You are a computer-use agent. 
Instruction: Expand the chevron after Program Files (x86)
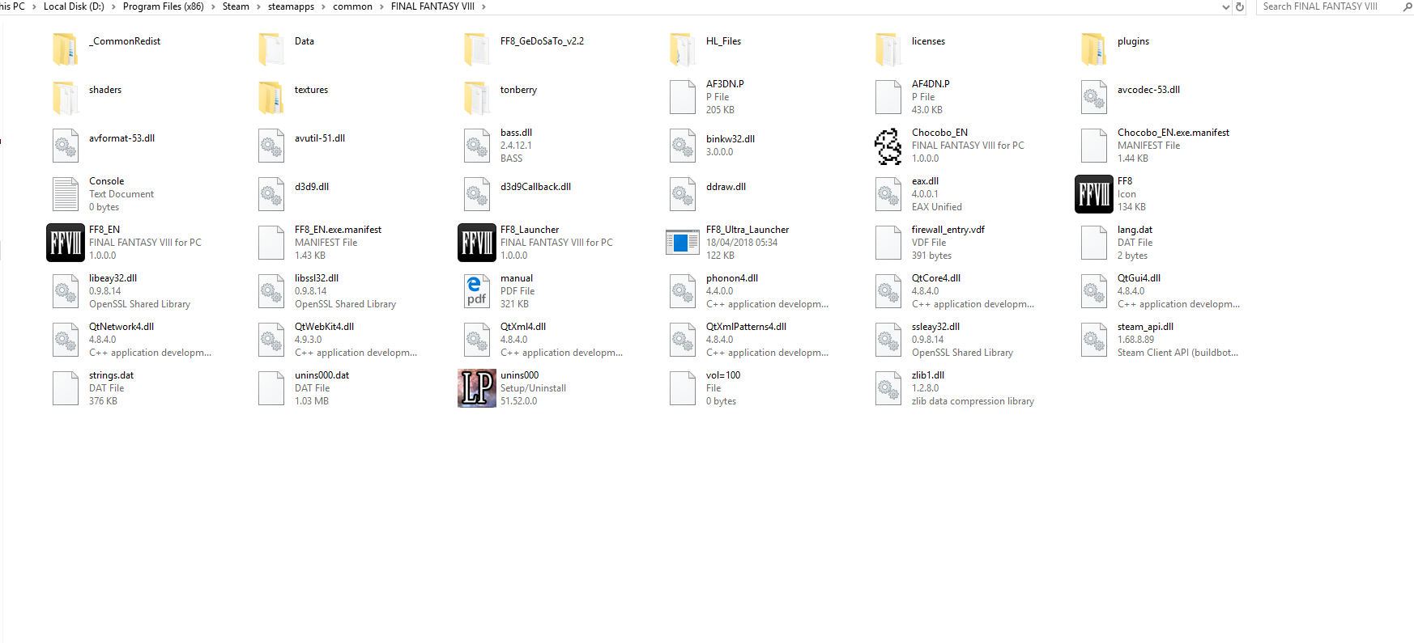pyautogui.click(x=213, y=6)
